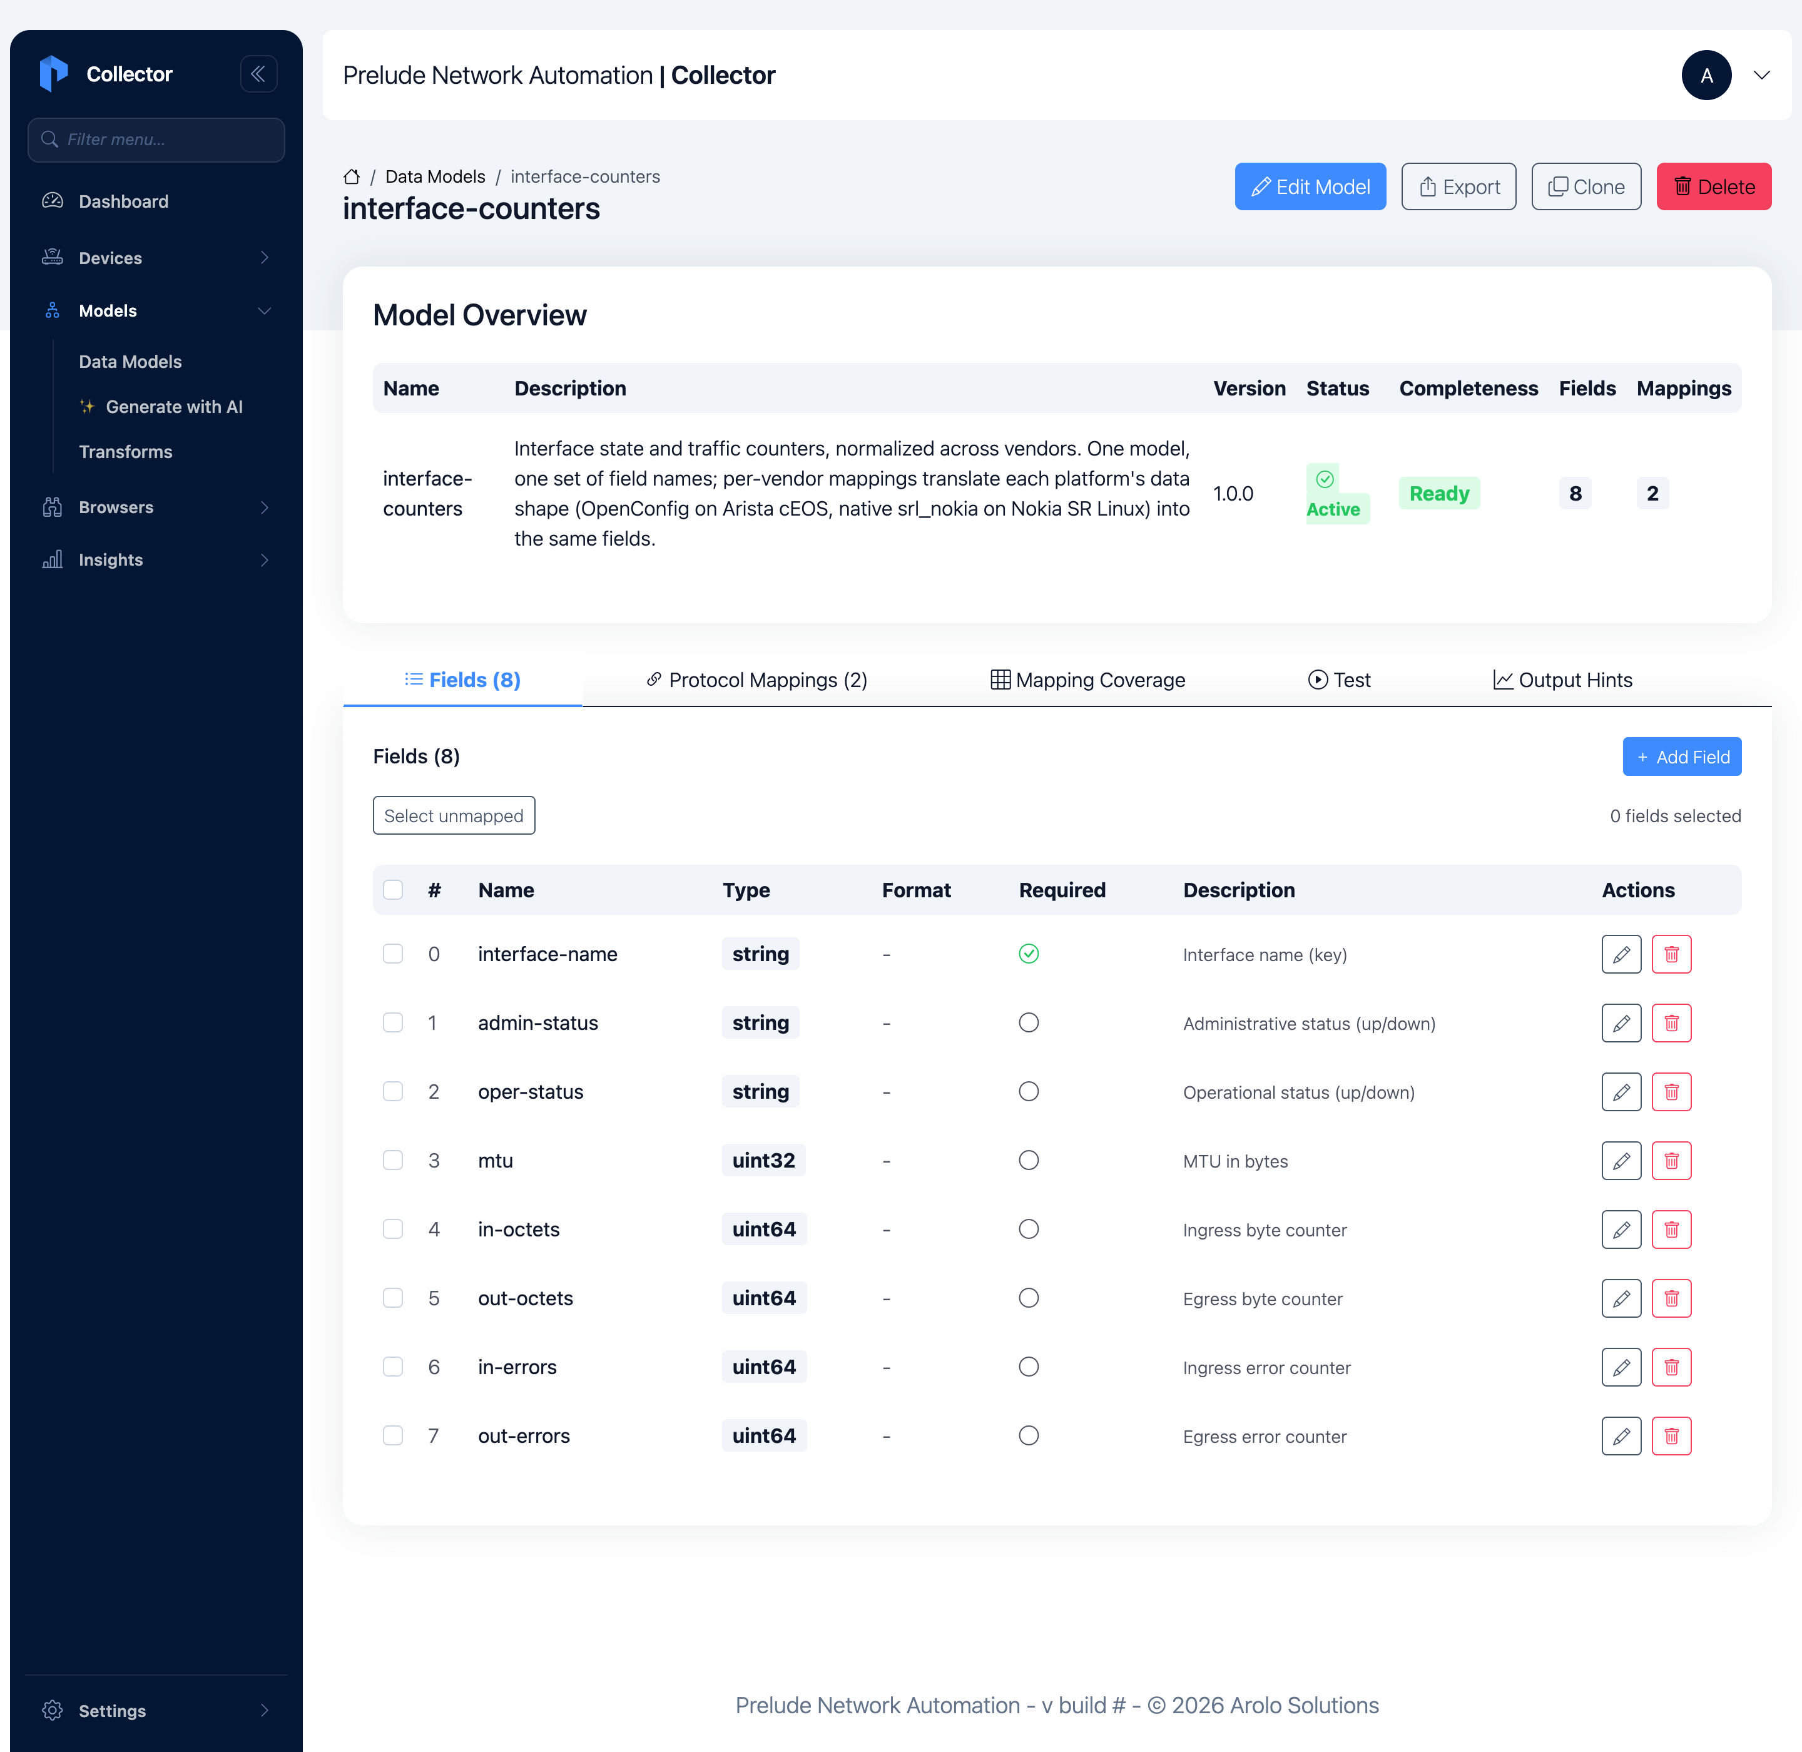Check the interface-name row checkbox

[x=393, y=954]
